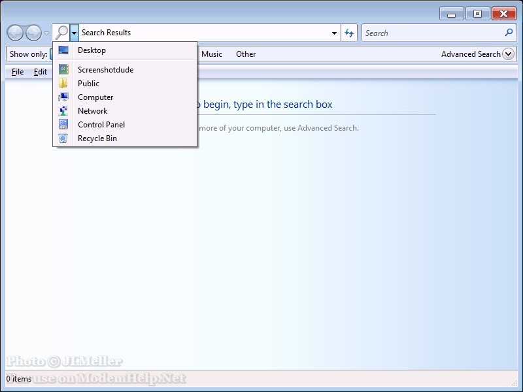Screen dimensions: 523x392
Task: Click the magnifying glass icon in the address bar
Action: tap(61, 33)
